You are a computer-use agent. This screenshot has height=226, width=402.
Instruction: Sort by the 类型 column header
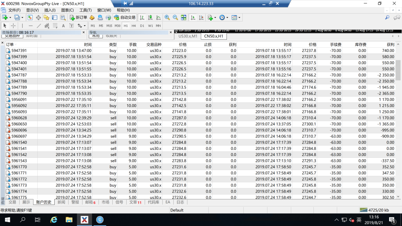point(113,44)
